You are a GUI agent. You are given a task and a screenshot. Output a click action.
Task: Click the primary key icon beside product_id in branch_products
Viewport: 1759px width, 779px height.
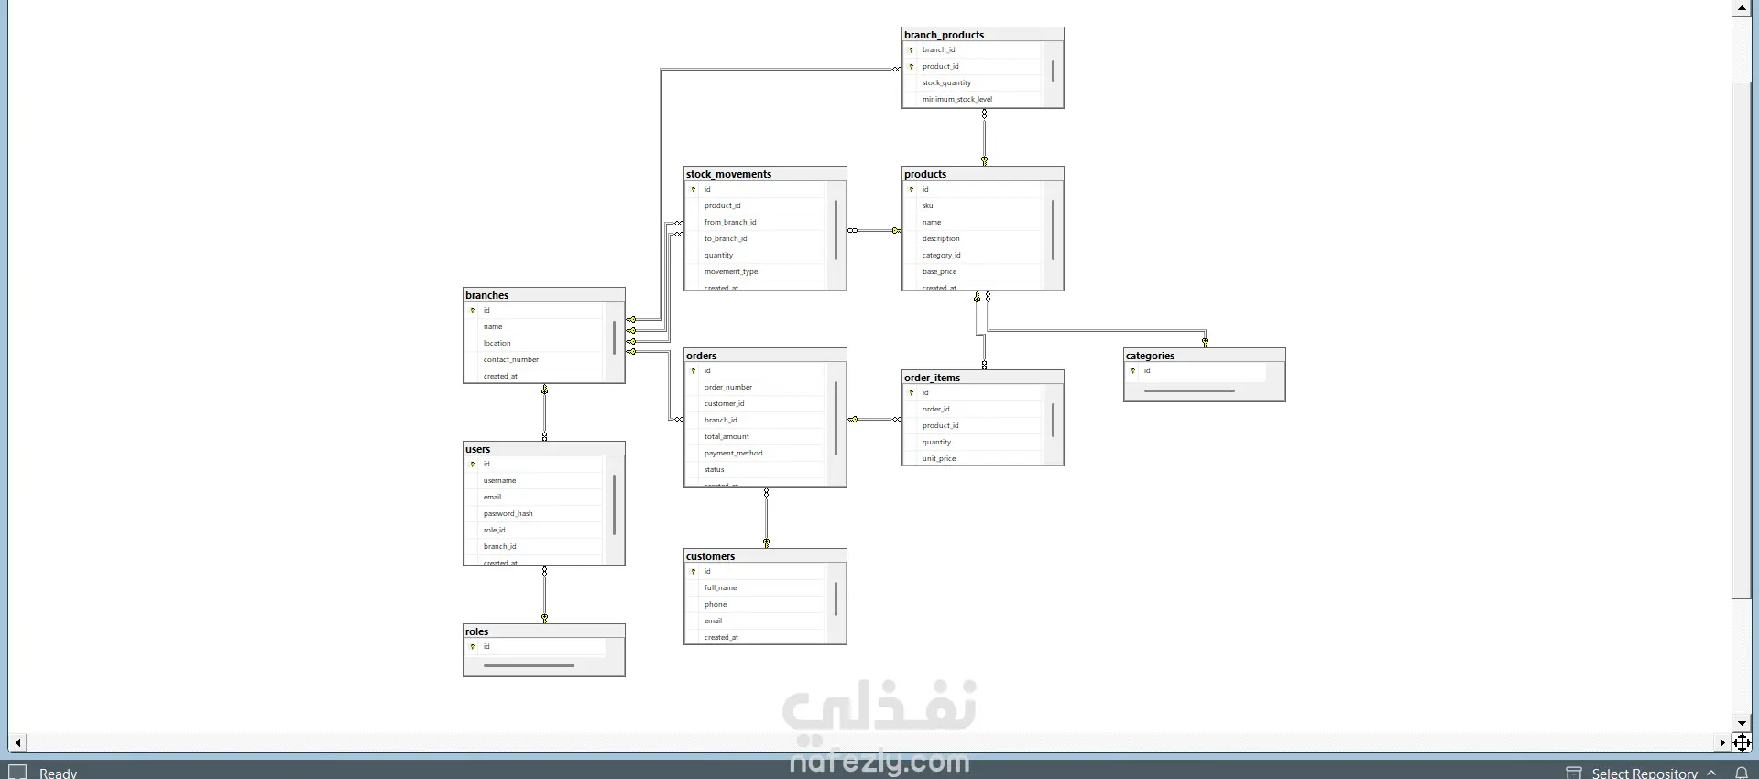click(912, 67)
